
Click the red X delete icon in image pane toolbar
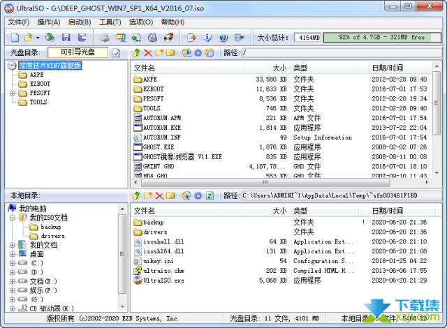147,53
